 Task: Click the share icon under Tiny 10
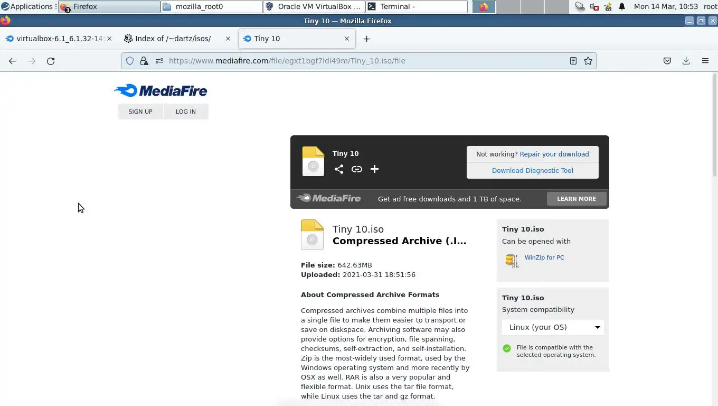pos(339,169)
